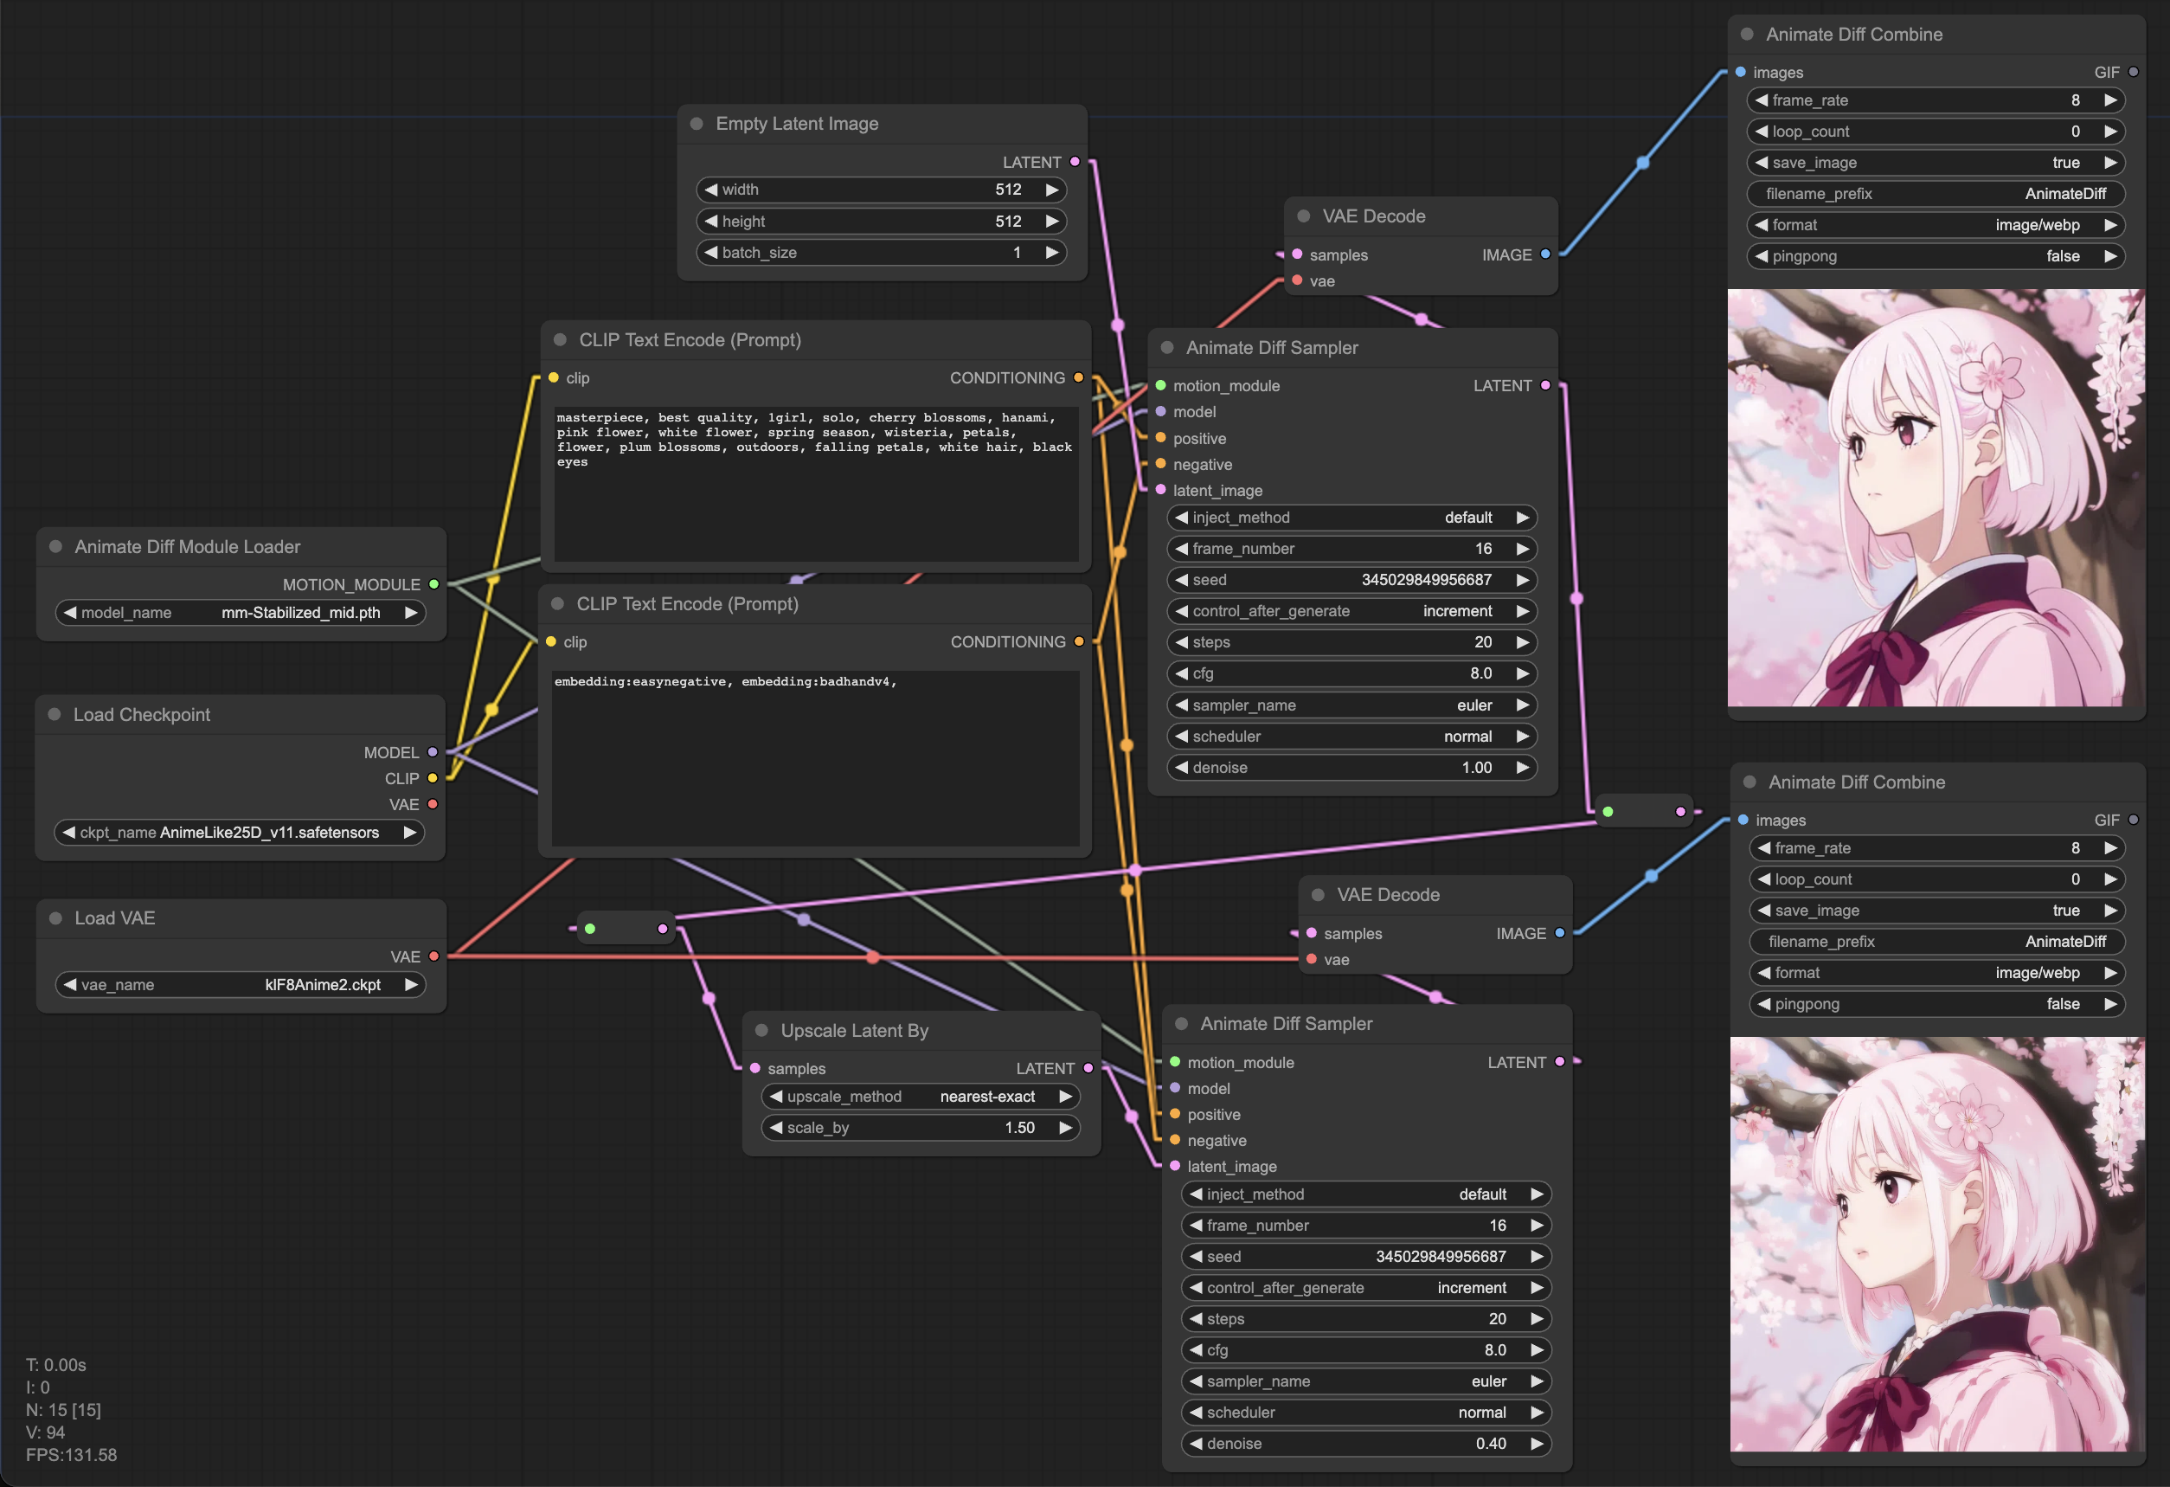
Task: Click Load Checkpoint's MODEL output socket
Action: [433, 752]
